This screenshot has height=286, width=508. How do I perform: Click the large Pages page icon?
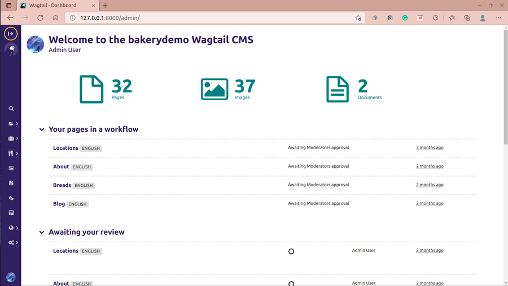coord(91,89)
